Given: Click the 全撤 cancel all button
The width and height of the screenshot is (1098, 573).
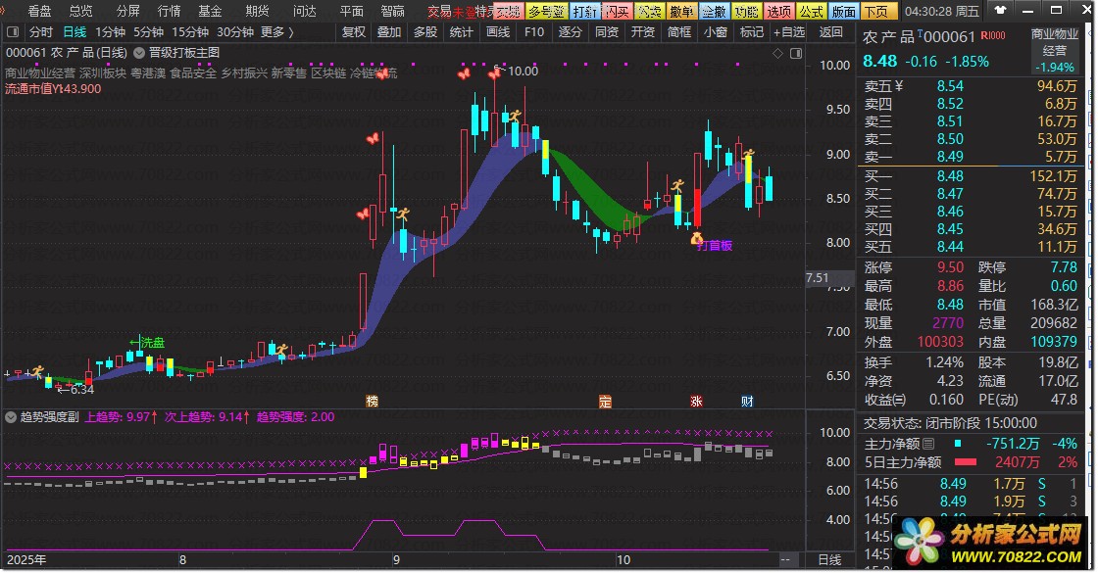Looking at the screenshot, I should (714, 11).
